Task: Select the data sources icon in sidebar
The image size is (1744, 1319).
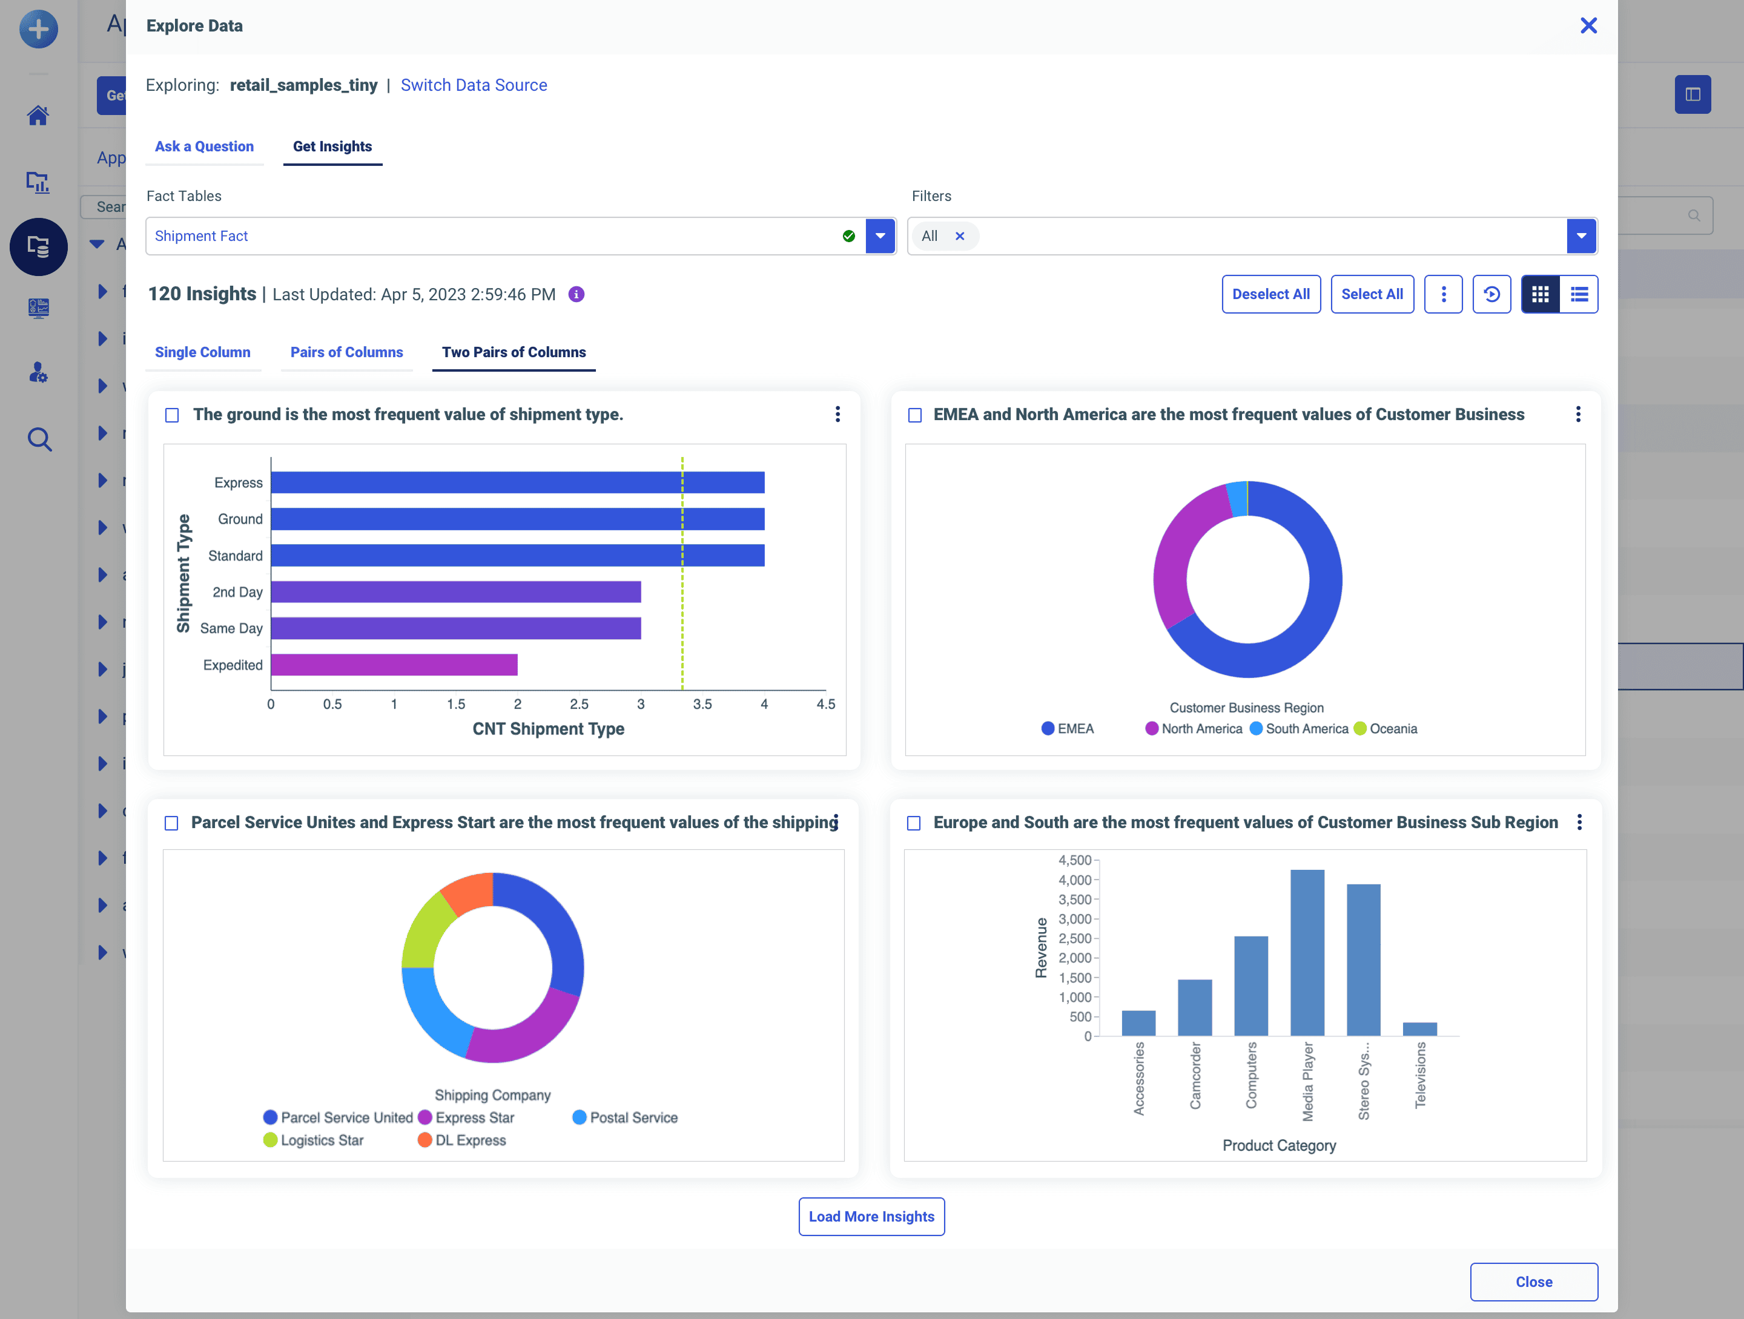Action: pyautogui.click(x=38, y=246)
